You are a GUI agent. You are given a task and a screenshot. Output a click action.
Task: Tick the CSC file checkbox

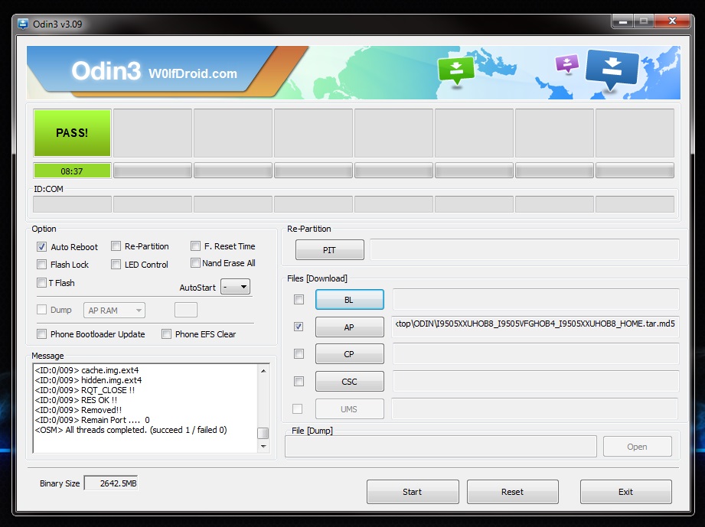(x=299, y=382)
